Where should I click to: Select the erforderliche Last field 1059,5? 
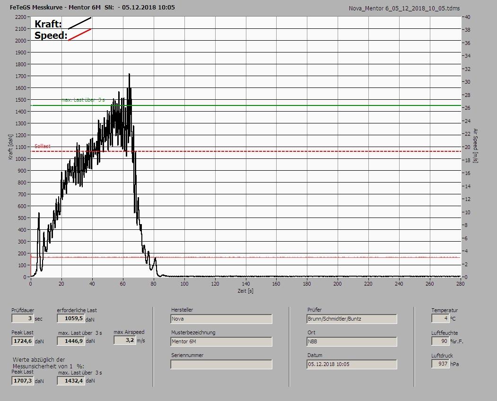click(x=70, y=318)
